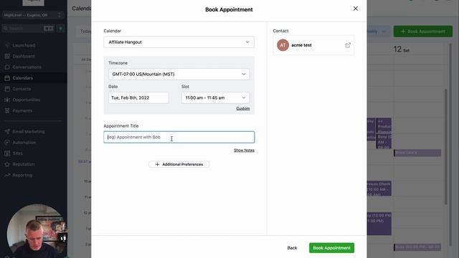
Task: Open Conversations in sidebar
Action: [27, 67]
